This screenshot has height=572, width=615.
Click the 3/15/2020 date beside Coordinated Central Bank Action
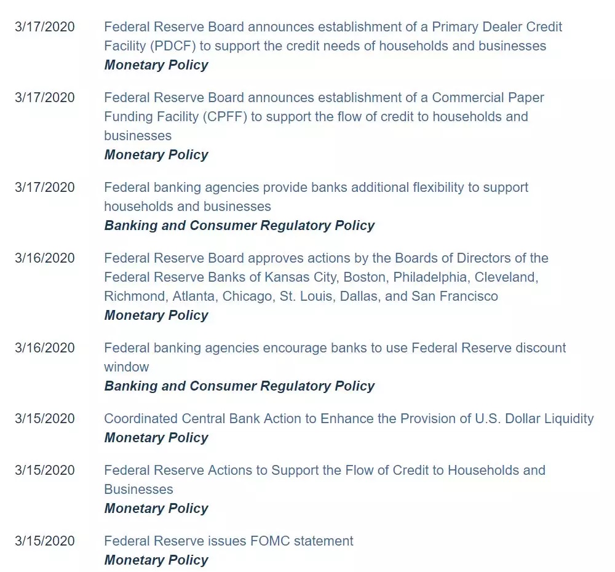click(x=45, y=419)
